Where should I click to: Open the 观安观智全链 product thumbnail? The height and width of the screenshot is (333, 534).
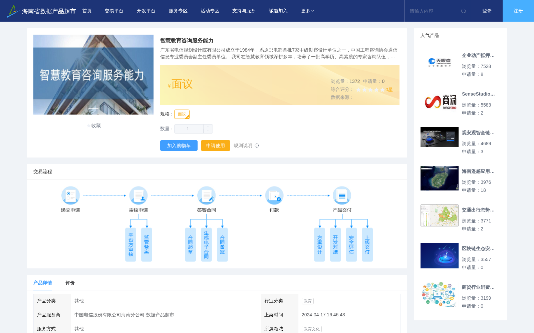(x=440, y=137)
